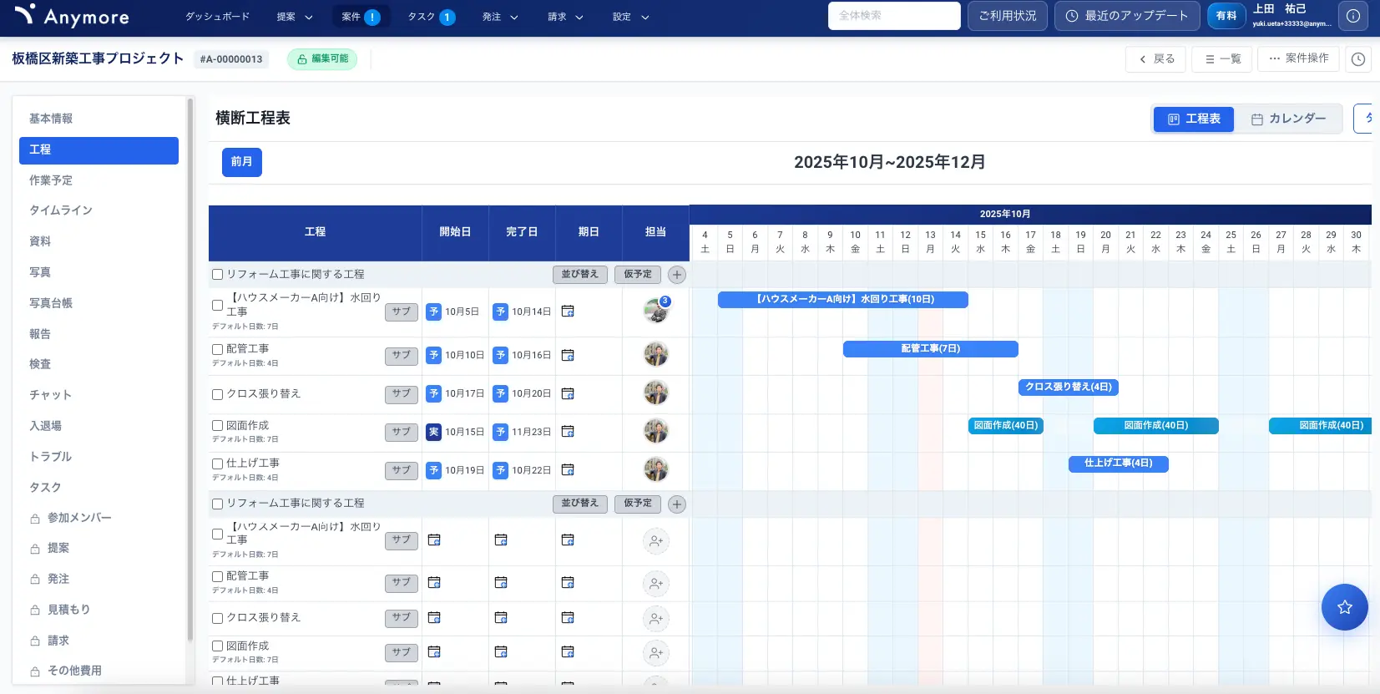Select the first リフォーム工事に関する工程 group checkbox
The image size is (1380, 694).
[218, 275]
